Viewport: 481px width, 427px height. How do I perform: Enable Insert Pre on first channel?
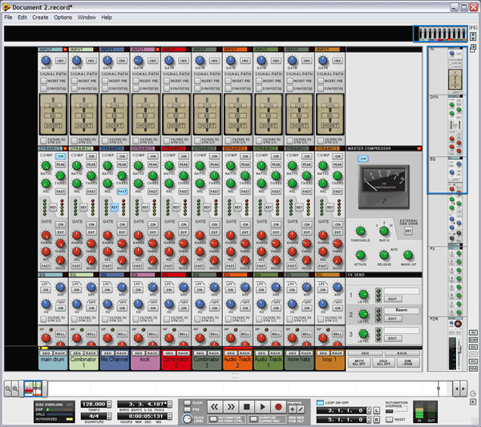pyautogui.click(x=43, y=81)
